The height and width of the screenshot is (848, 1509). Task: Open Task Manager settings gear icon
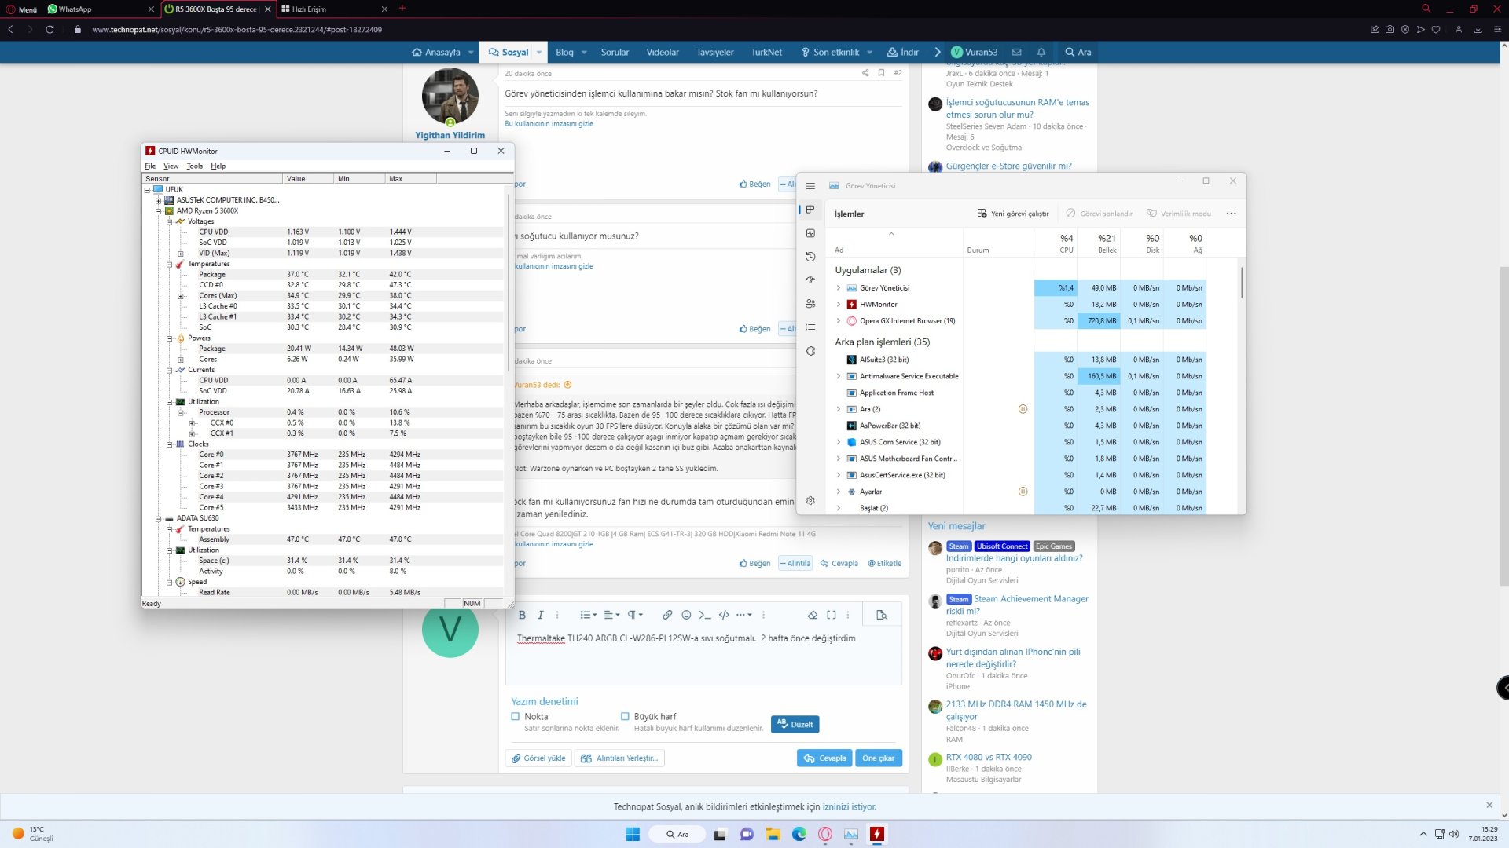(810, 501)
